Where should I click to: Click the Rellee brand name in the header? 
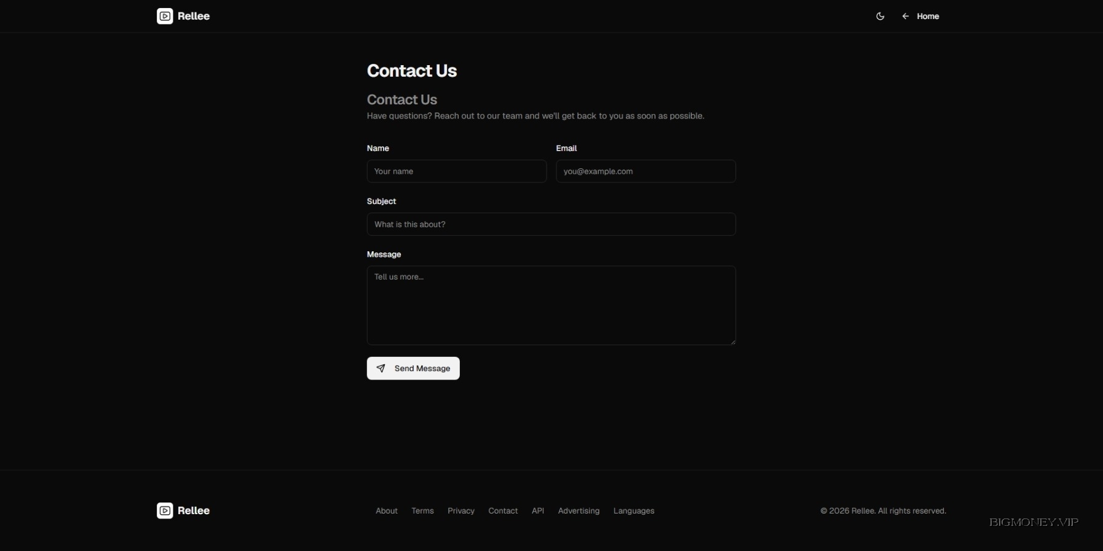click(x=194, y=16)
